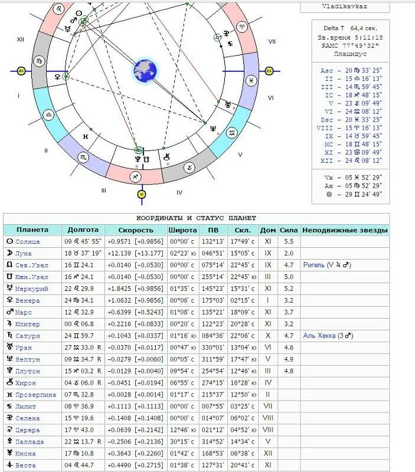Select the MC house cusp line
The image size is (415, 472).
[353, 144]
